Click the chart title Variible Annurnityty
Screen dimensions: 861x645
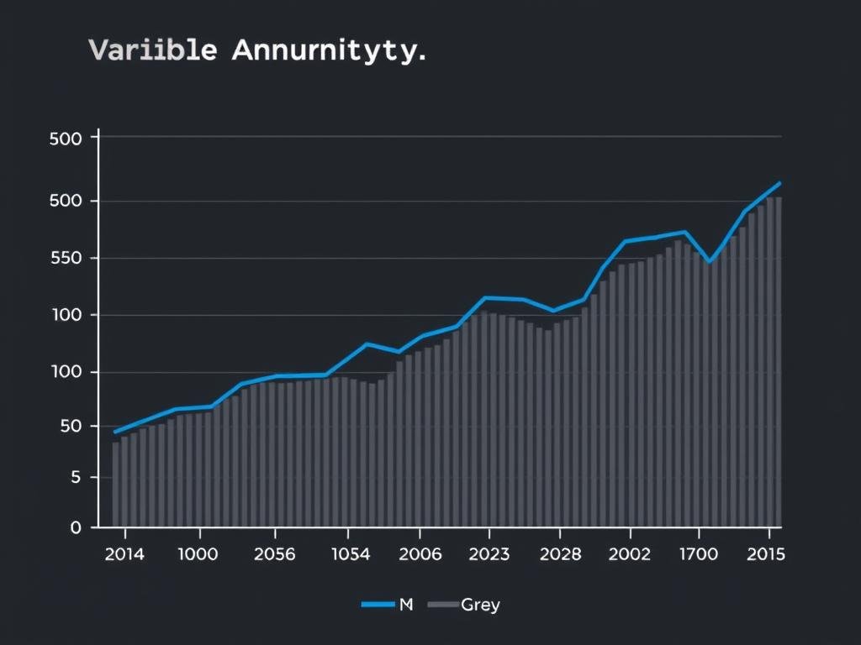point(256,50)
